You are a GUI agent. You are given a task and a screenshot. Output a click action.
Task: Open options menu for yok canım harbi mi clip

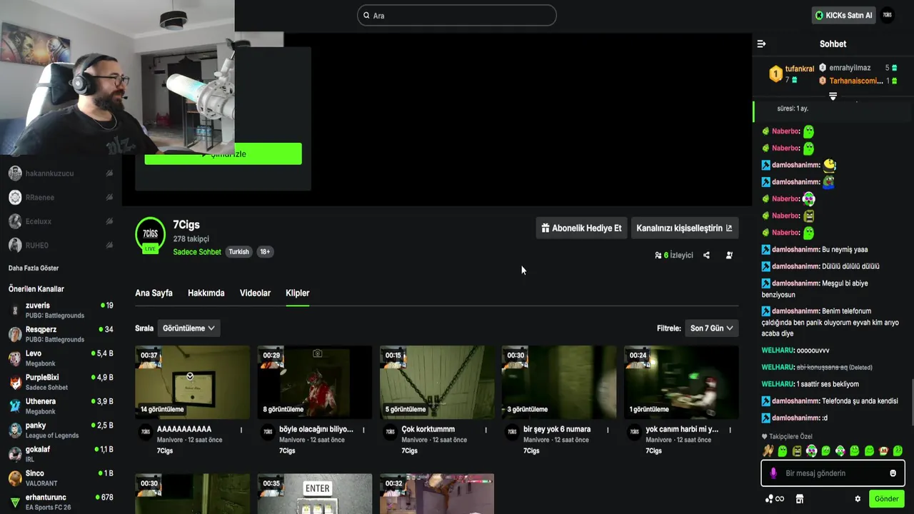pos(730,430)
